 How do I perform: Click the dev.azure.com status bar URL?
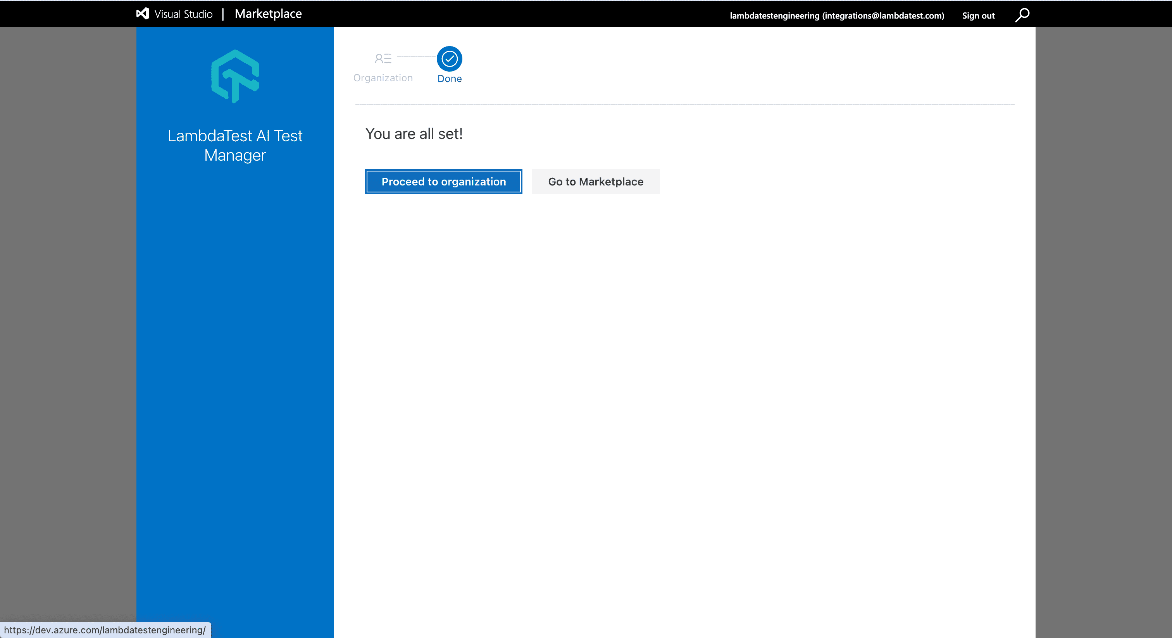coord(105,630)
